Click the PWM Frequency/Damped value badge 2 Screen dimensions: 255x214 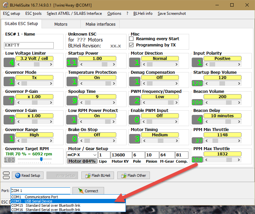point(135,101)
